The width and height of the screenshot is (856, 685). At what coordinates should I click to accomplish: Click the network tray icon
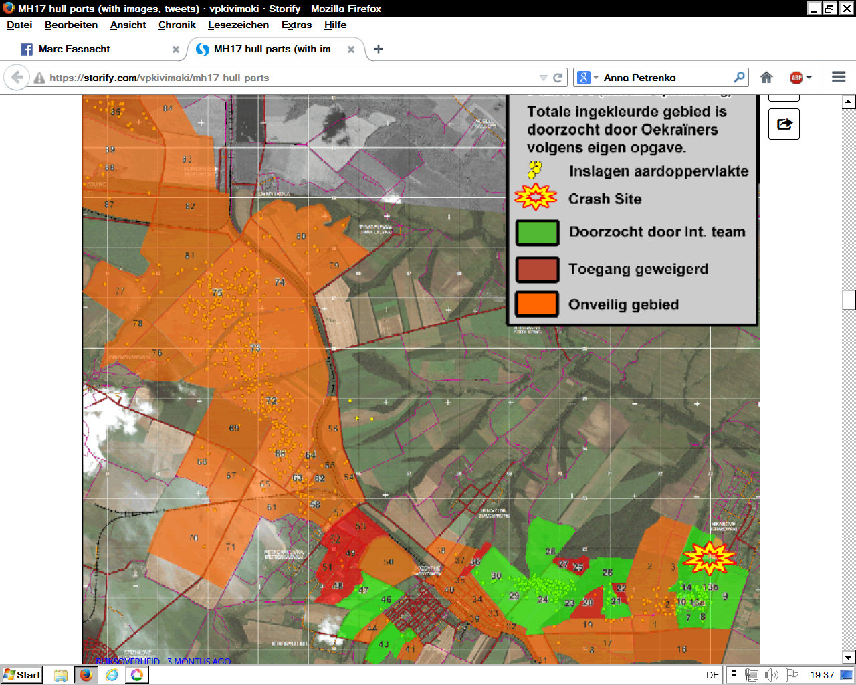(x=752, y=675)
